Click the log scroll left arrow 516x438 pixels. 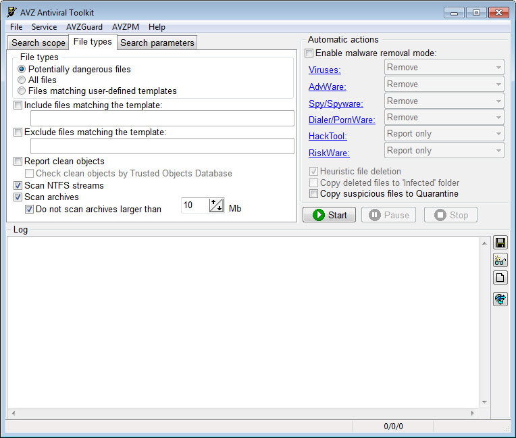tap(14, 413)
